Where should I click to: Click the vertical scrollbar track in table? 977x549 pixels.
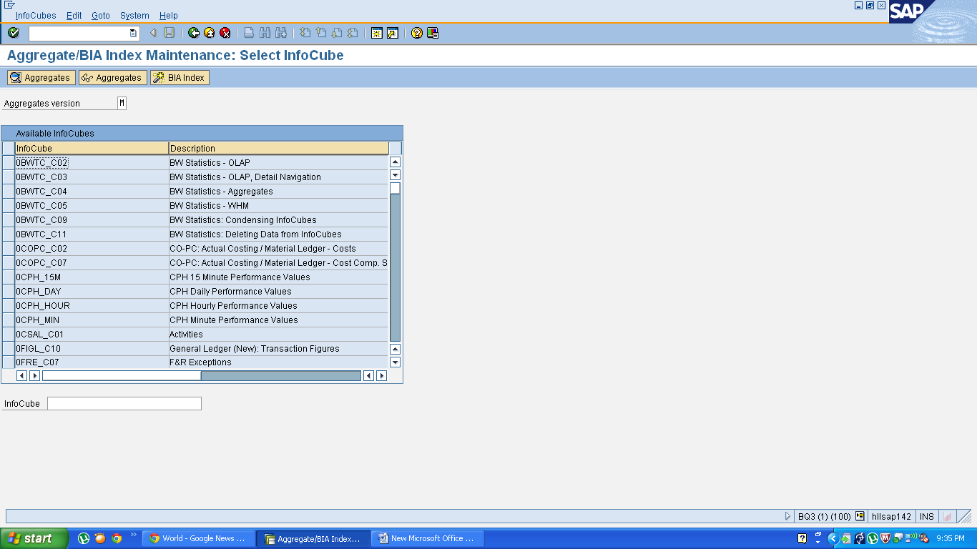coord(395,268)
